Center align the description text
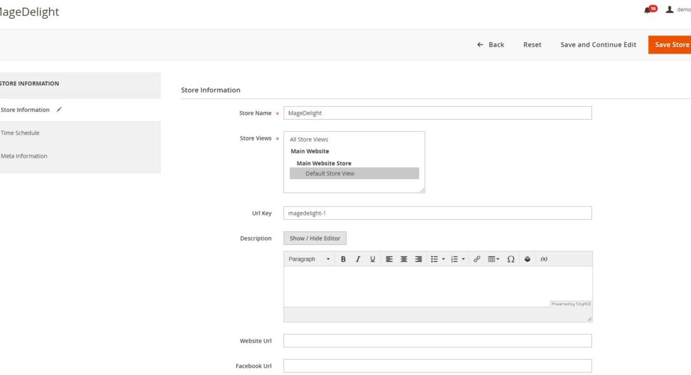Image resolution: width=691 pixels, height=375 pixels. coord(404,259)
